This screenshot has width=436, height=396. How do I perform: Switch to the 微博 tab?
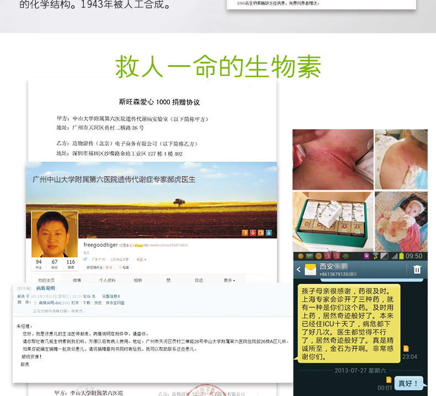click(77, 280)
